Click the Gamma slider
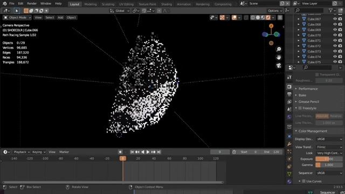 tap(329, 165)
